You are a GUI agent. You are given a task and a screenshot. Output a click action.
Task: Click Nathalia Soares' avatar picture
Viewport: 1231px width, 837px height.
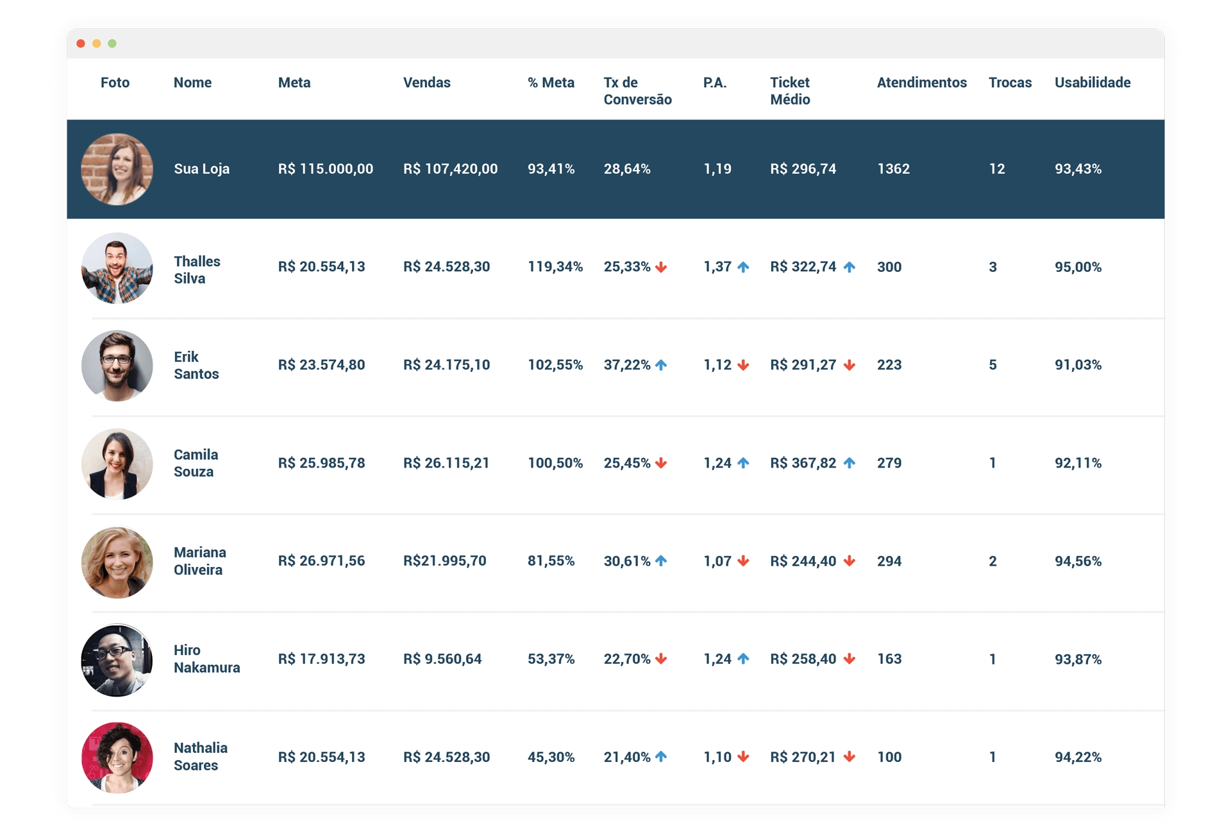click(x=117, y=757)
